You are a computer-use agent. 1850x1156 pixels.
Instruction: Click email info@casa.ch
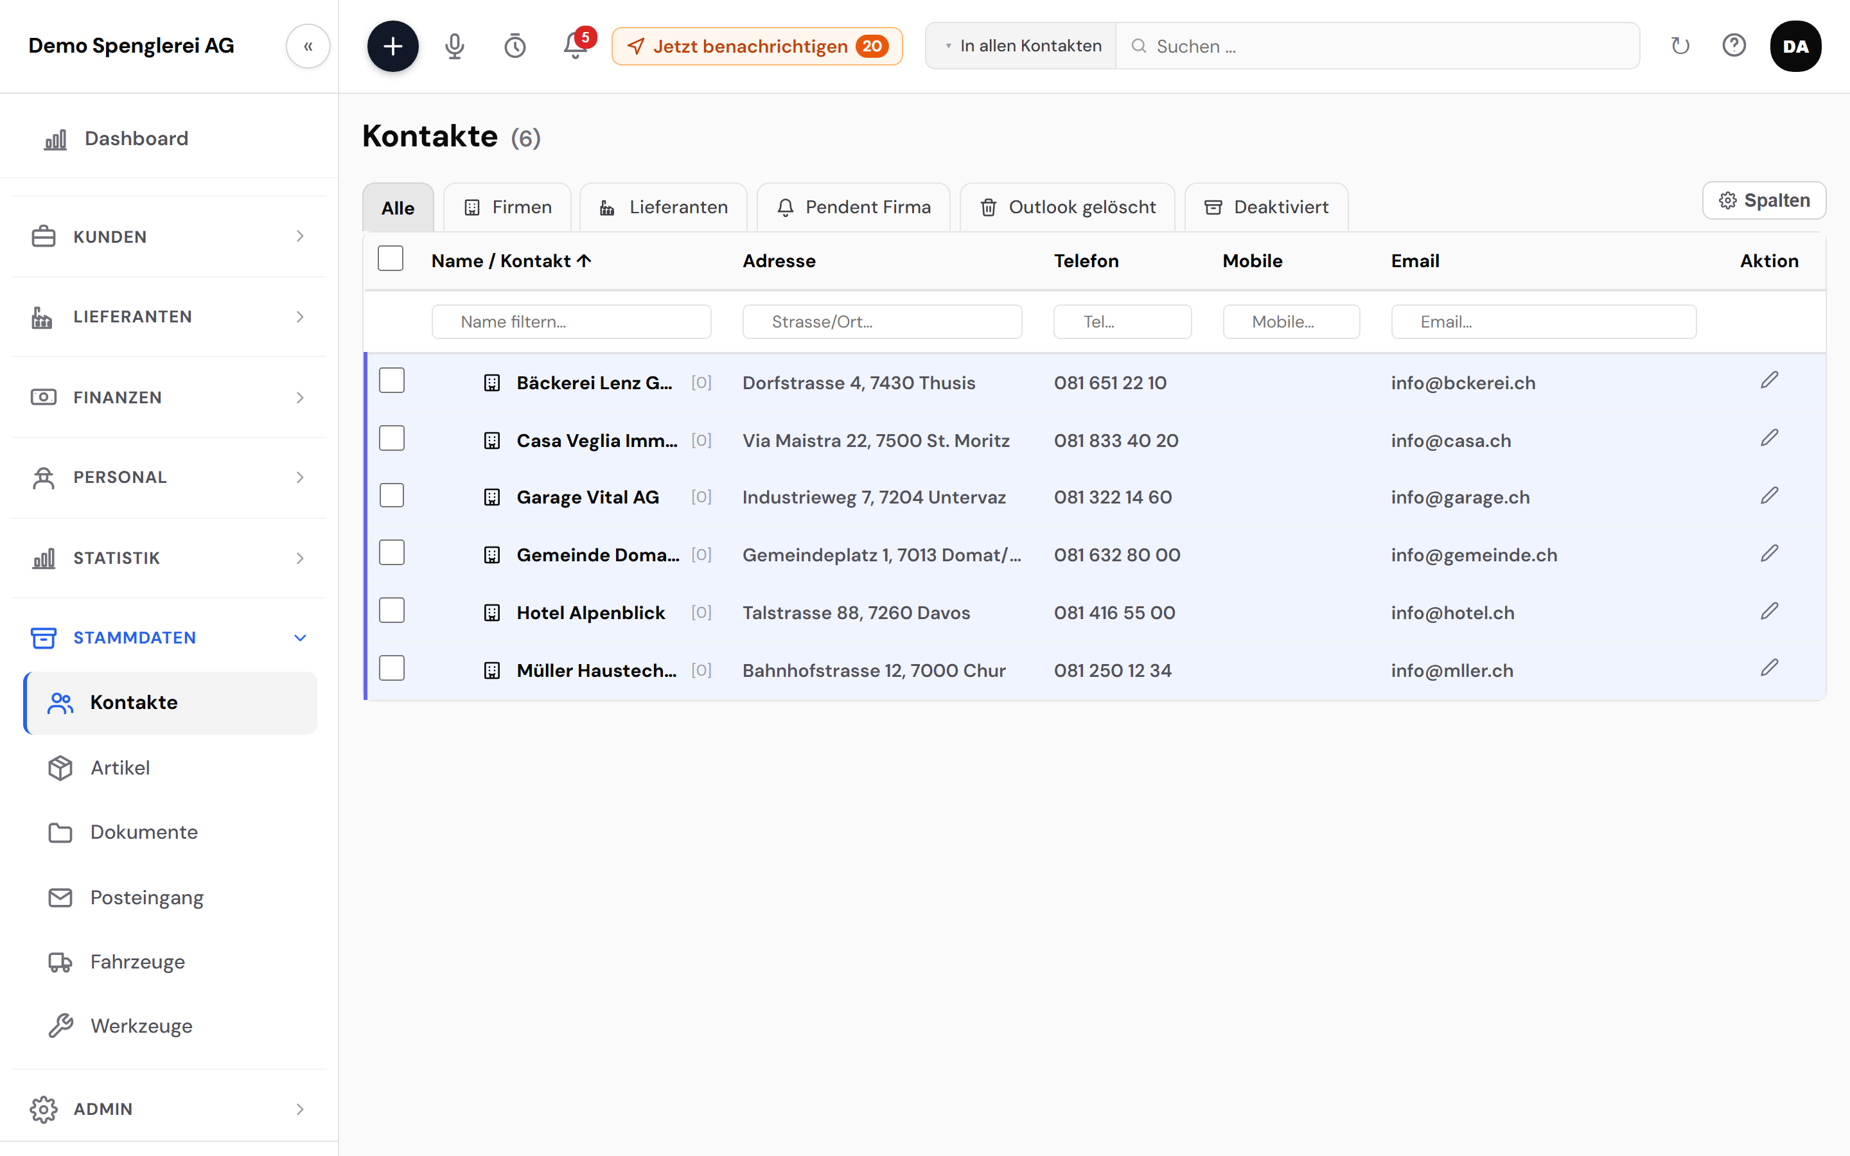click(x=1450, y=441)
